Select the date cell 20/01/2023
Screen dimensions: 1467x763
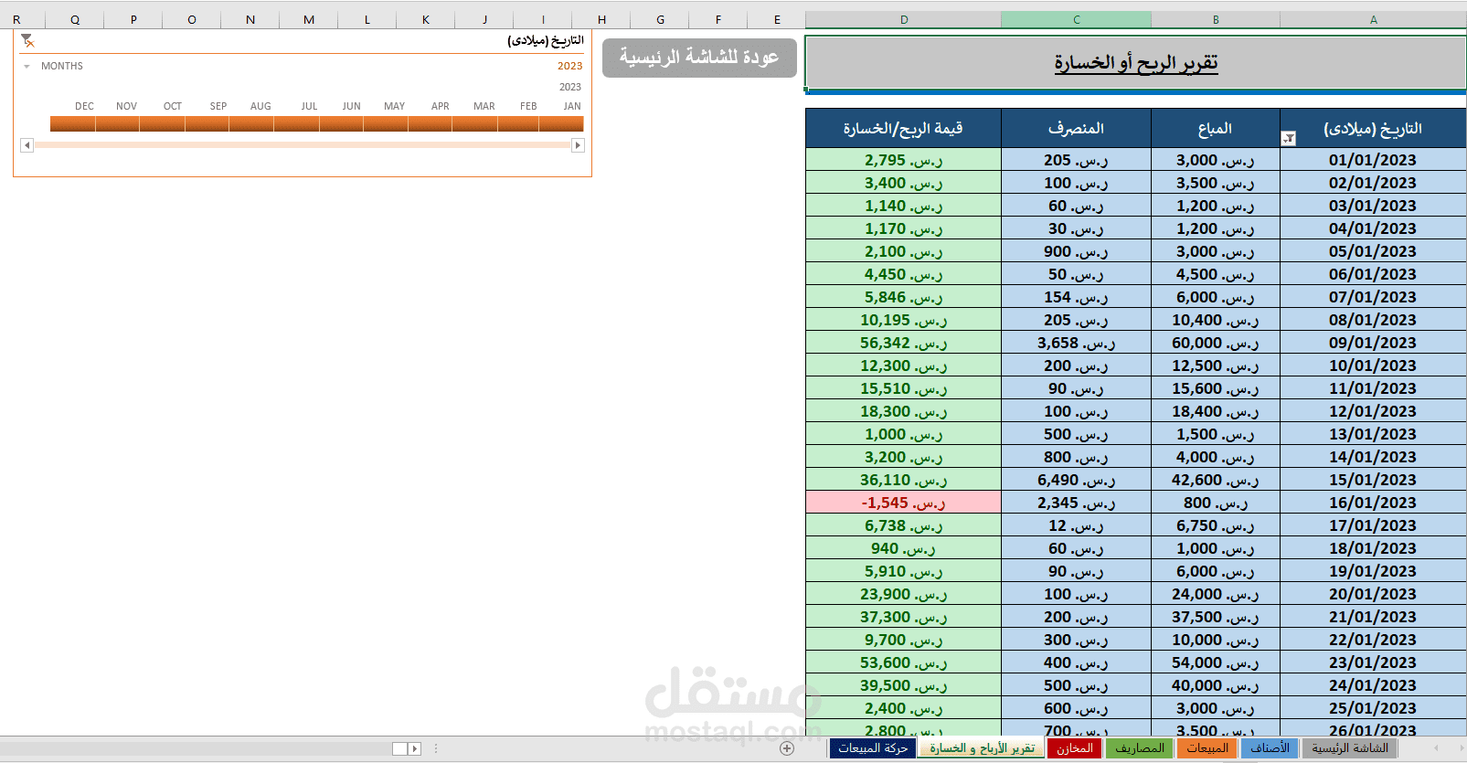pyautogui.click(x=1373, y=594)
